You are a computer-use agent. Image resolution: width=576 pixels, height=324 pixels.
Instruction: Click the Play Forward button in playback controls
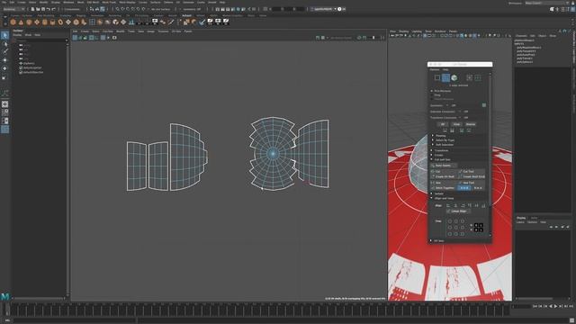coord(555,306)
